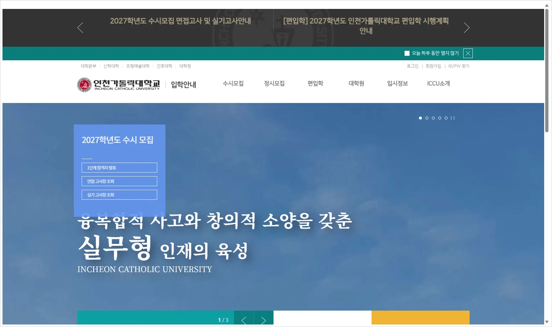Open 편입학 시행계획 안내 notice

pyautogui.click(x=366, y=26)
